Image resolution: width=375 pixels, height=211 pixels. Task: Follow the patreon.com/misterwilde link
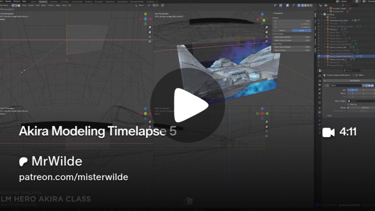(73, 177)
